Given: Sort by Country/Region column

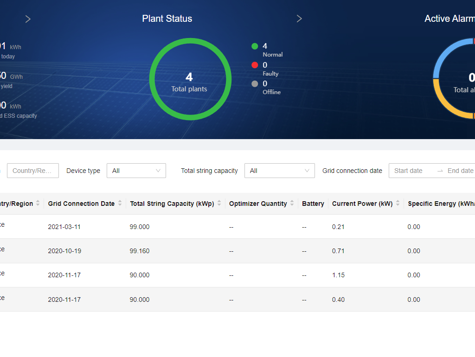Looking at the screenshot, I should pos(38,204).
